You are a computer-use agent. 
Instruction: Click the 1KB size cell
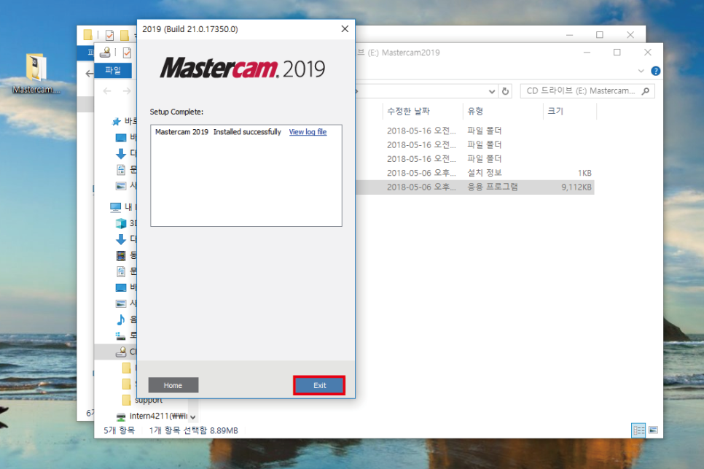[584, 173]
